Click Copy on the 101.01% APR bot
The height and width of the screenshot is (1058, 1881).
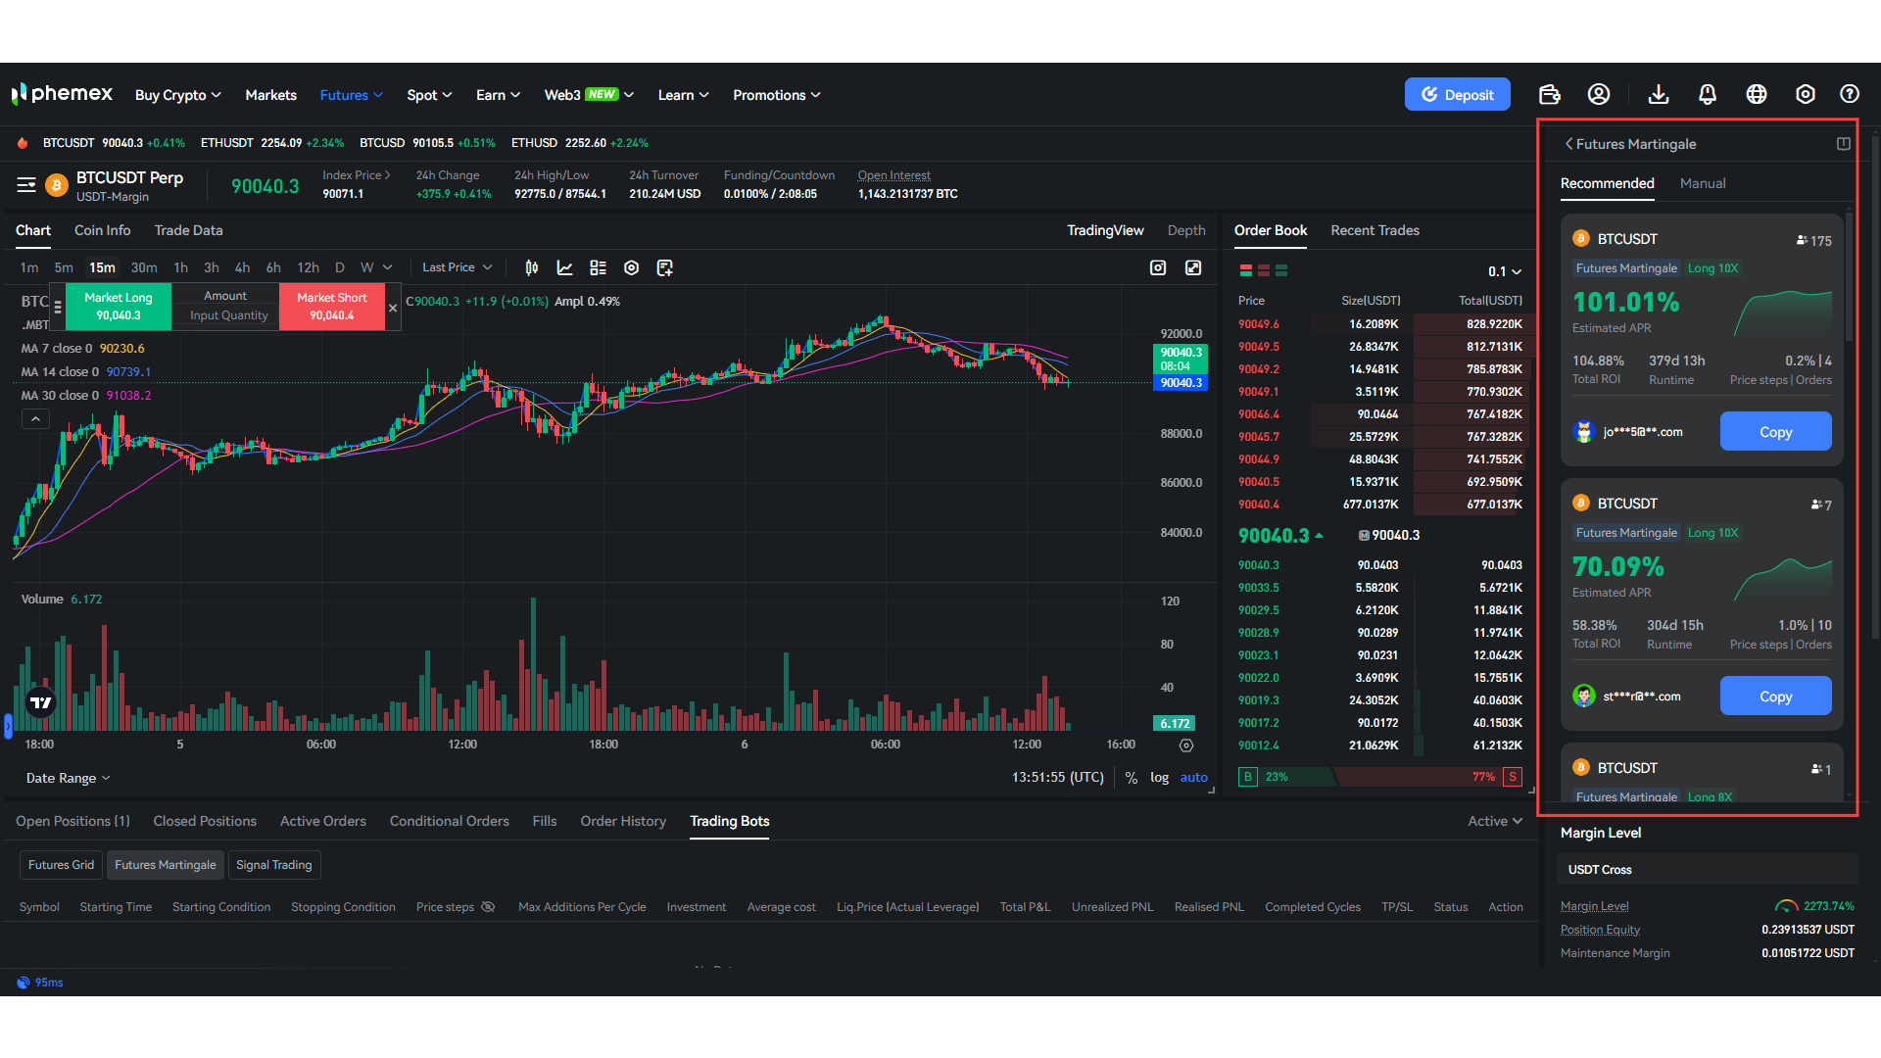pyautogui.click(x=1775, y=431)
